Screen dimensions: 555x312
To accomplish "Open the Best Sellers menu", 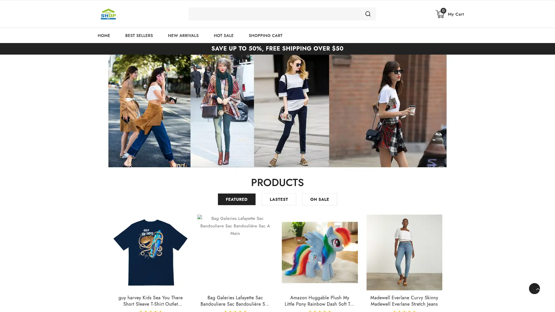I will (x=139, y=36).
